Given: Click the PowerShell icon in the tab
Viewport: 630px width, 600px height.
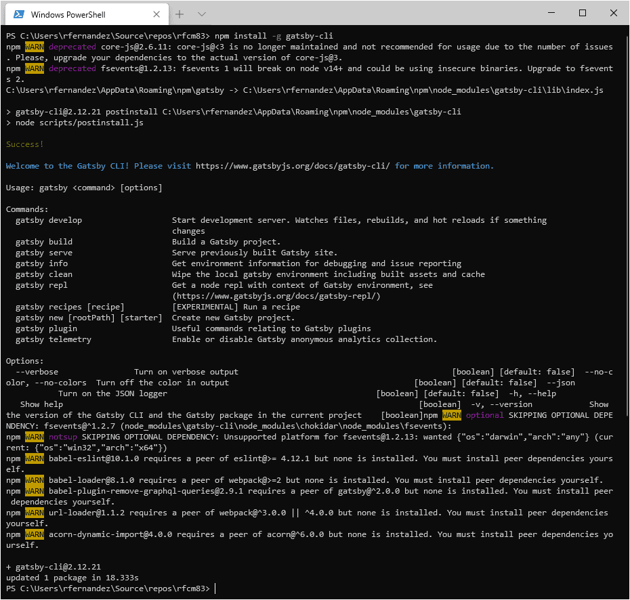Looking at the screenshot, I should point(18,14).
